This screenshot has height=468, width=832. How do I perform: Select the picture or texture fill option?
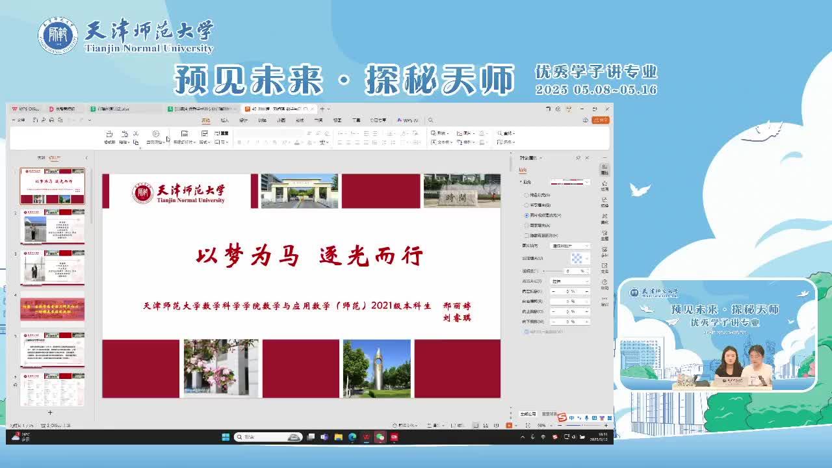[526, 215]
